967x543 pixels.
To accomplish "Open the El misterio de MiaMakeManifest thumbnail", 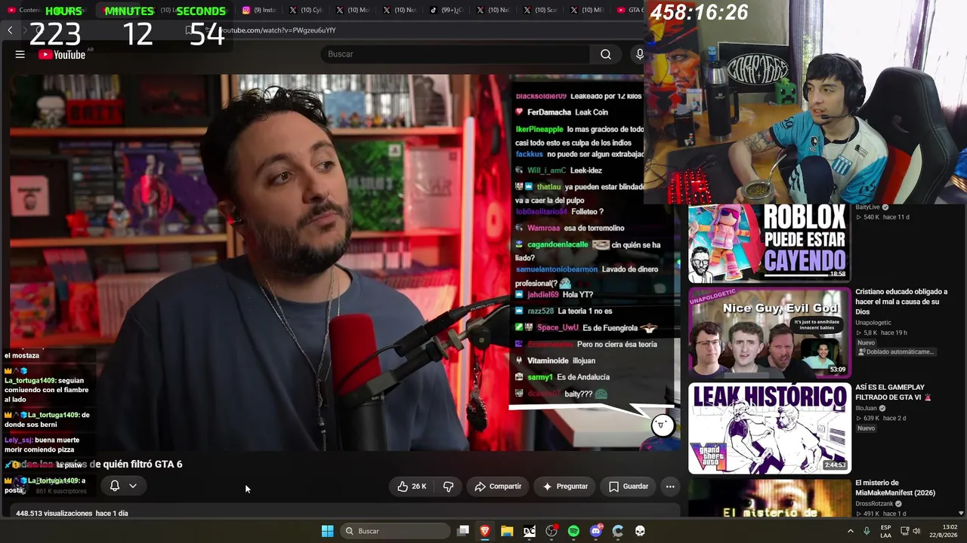I will pos(769,498).
